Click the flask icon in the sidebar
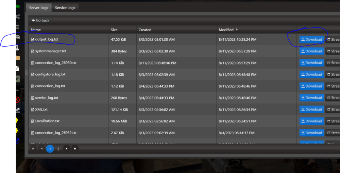The width and height of the screenshot is (340, 173). pos(18,49)
